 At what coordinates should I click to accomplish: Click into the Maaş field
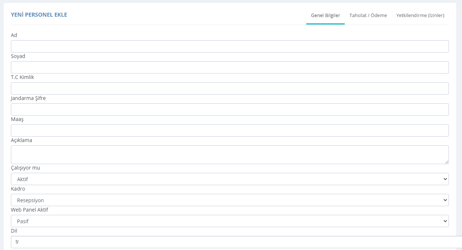pos(230,130)
